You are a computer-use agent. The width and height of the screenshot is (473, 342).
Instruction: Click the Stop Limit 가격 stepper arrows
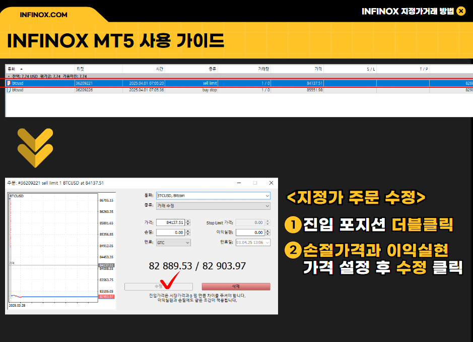[267, 222]
